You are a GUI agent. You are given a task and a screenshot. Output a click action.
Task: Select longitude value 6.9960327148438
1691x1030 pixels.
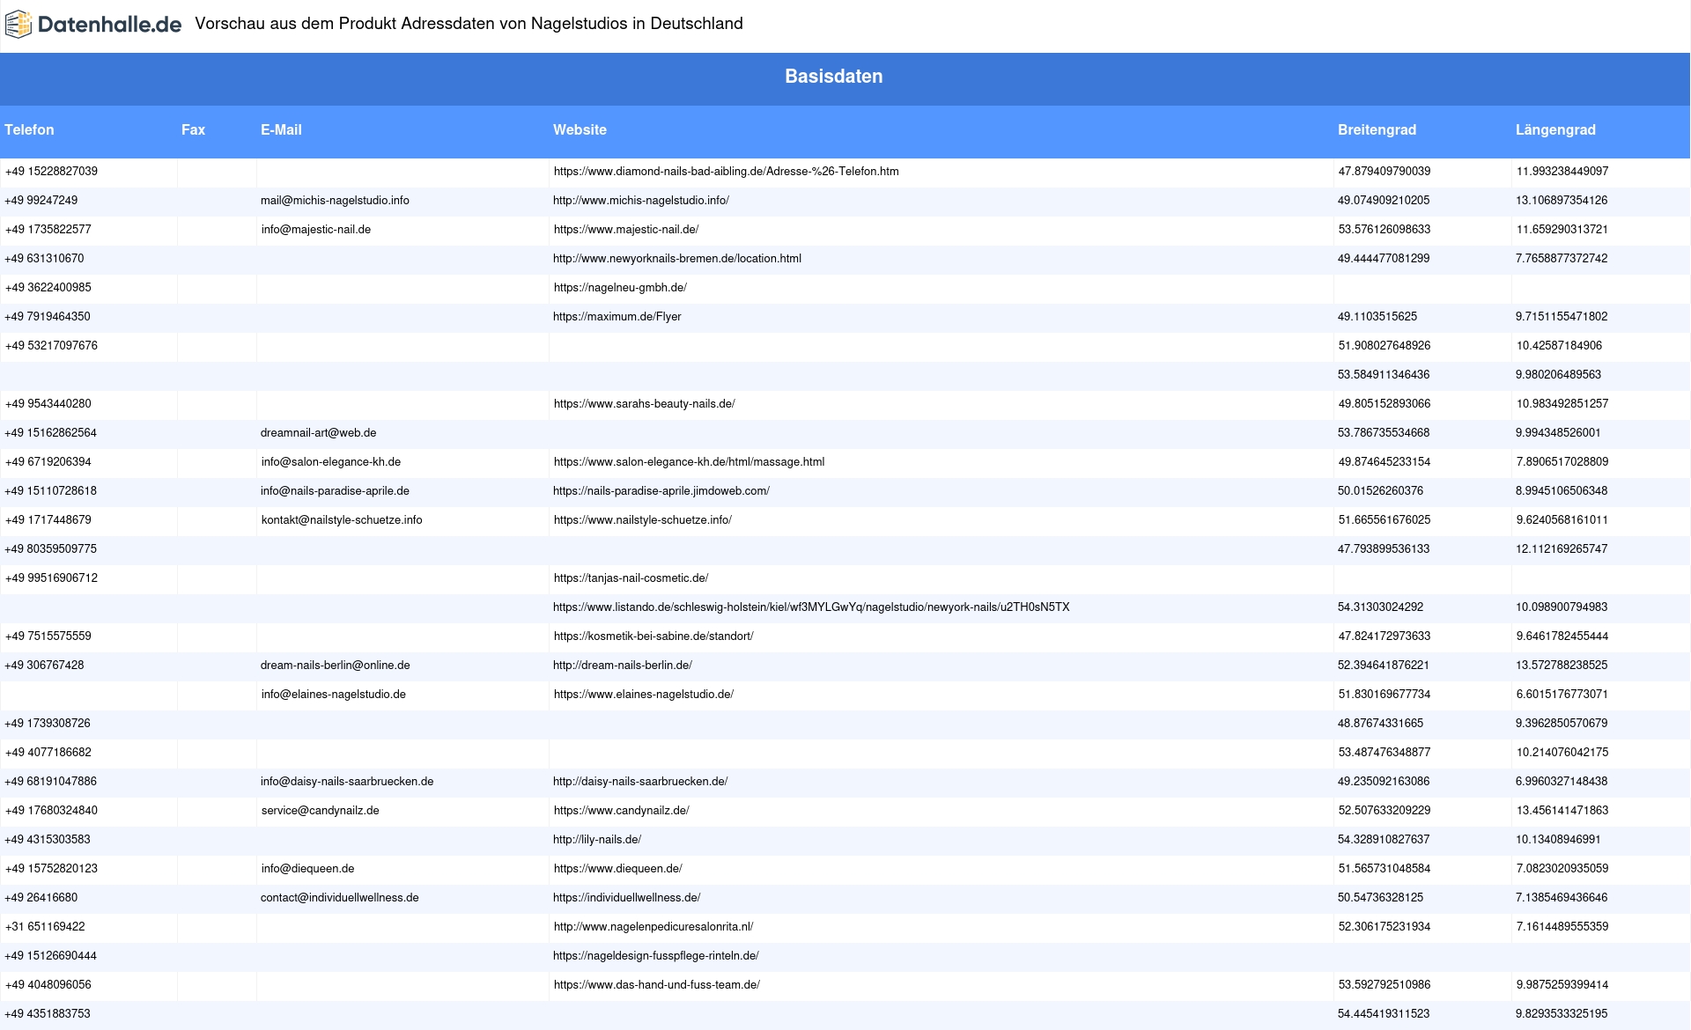click(x=1562, y=782)
